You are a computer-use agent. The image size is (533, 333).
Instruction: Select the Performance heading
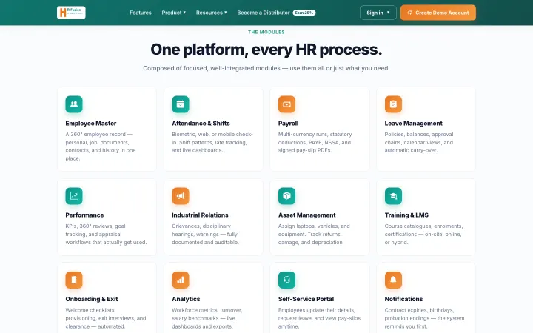tap(84, 215)
